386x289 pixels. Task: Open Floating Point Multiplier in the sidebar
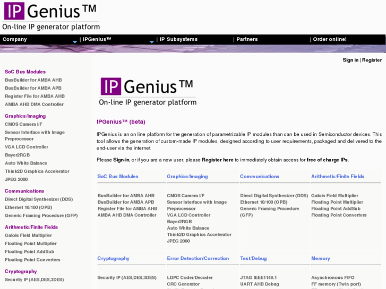[31, 243]
